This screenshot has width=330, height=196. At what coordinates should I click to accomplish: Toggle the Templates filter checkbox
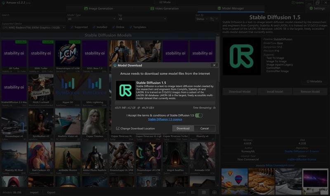point(130,27)
